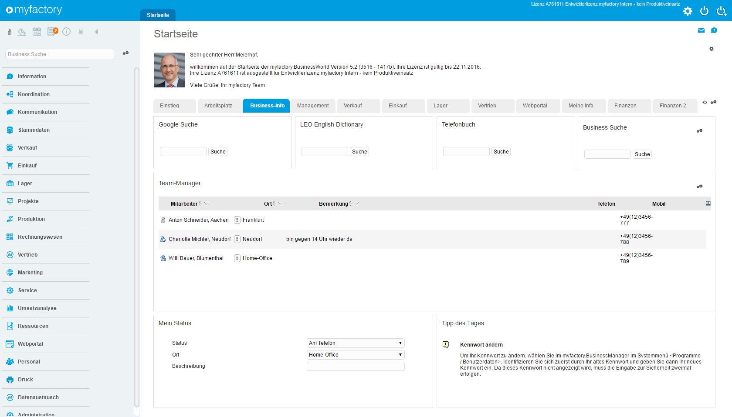Collapse the sidebar with the left arrow
The width and height of the screenshot is (732, 417).
(96, 32)
